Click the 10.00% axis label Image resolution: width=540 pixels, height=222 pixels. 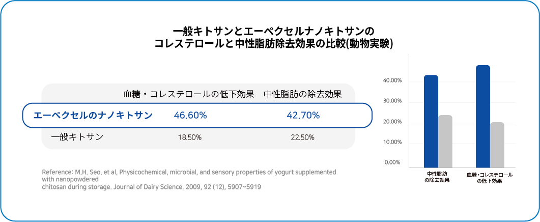pos(392,142)
